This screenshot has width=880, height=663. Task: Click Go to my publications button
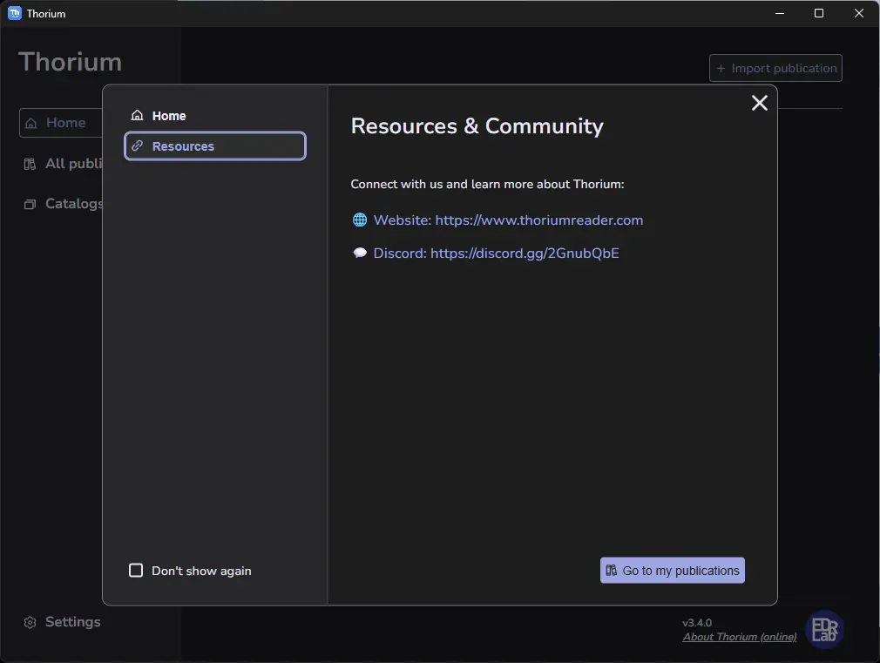(x=673, y=571)
